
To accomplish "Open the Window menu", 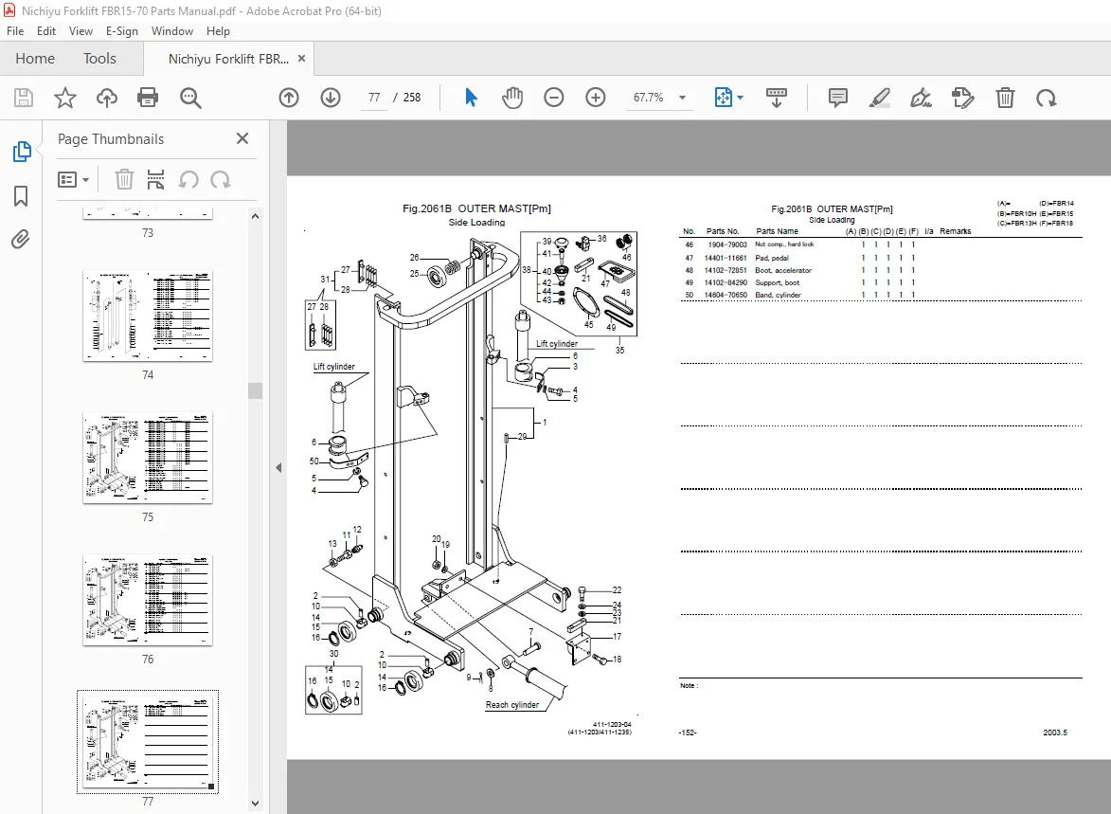I will [x=172, y=31].
